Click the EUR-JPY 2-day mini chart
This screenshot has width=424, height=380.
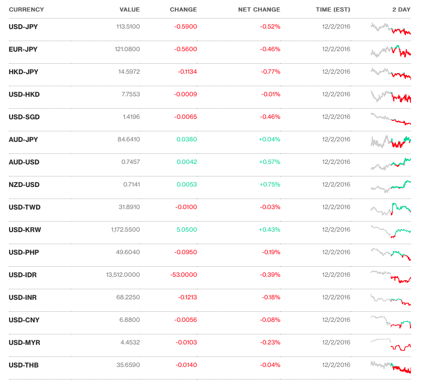click(x=391, y=51)
